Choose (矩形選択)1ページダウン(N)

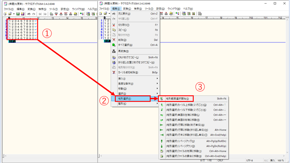(194, 146)
